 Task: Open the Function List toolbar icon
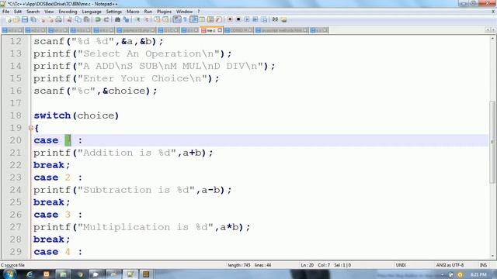click(219, 19)
